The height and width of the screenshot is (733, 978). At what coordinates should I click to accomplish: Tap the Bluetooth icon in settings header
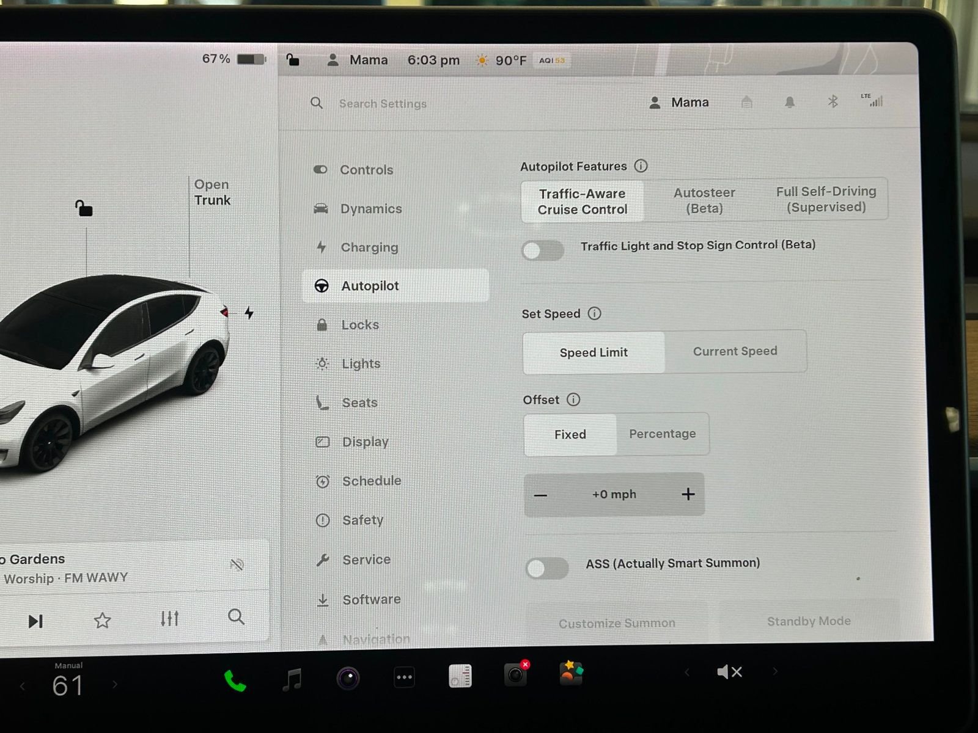click(833, 101)
